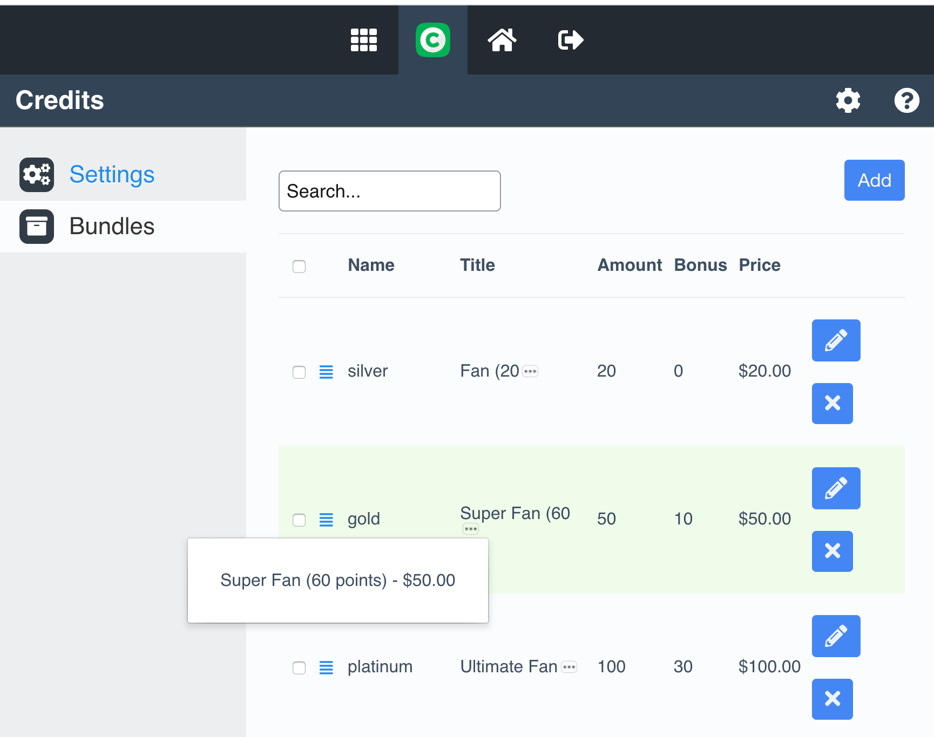
Task: Expand the truncated silver title ellipsis
Action: (x=530, y=371)
